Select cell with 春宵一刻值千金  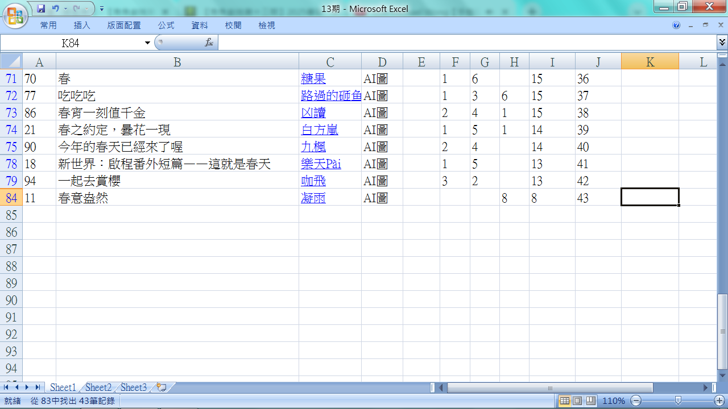tap(177, 113)
